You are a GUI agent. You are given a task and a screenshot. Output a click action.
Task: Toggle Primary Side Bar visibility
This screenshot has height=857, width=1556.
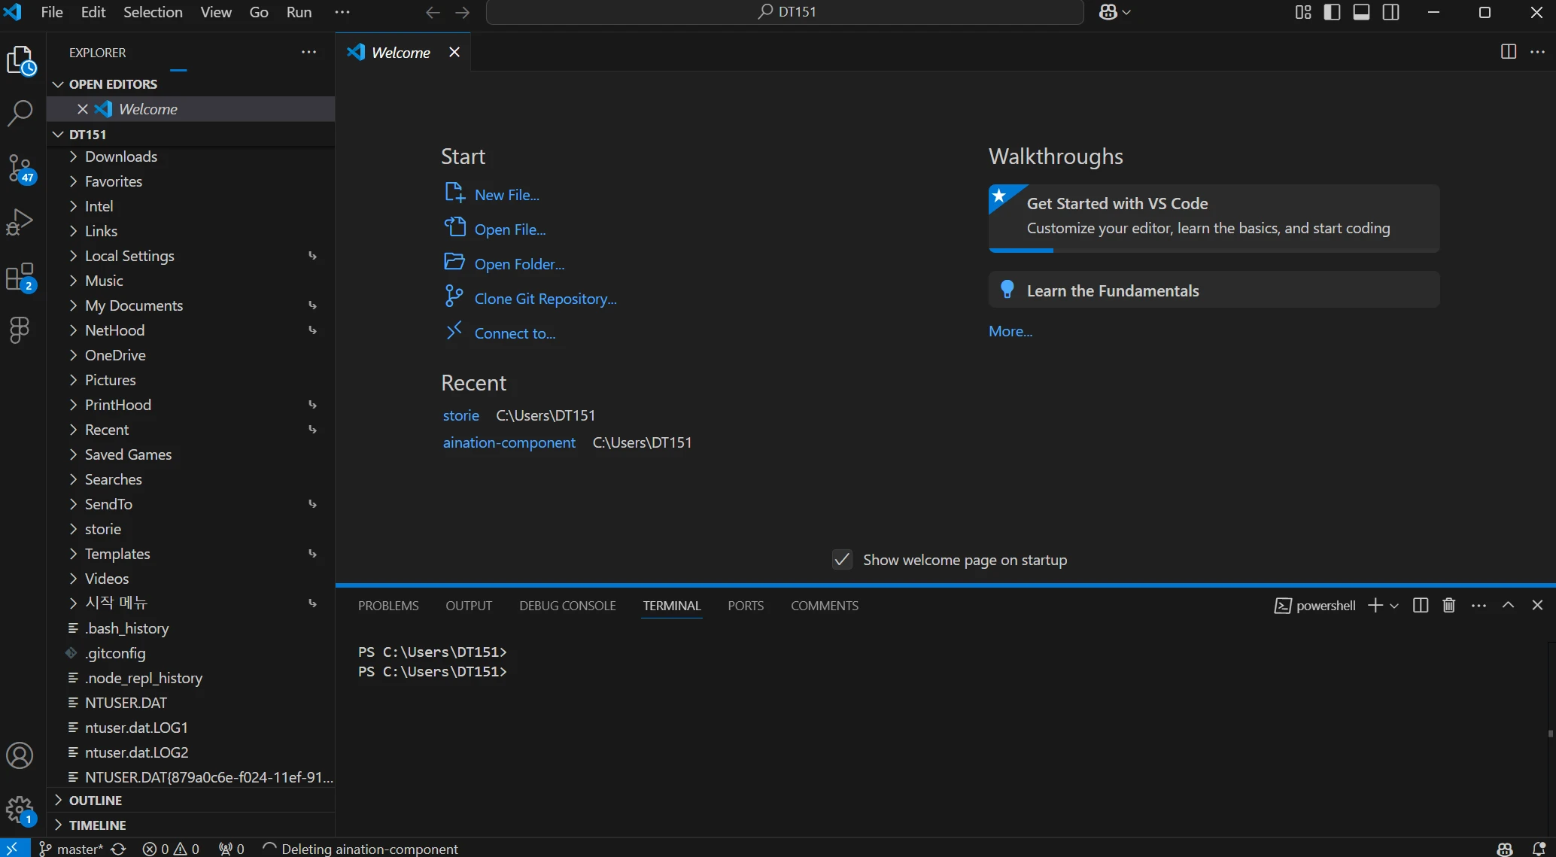click(x=1332, y=12)
